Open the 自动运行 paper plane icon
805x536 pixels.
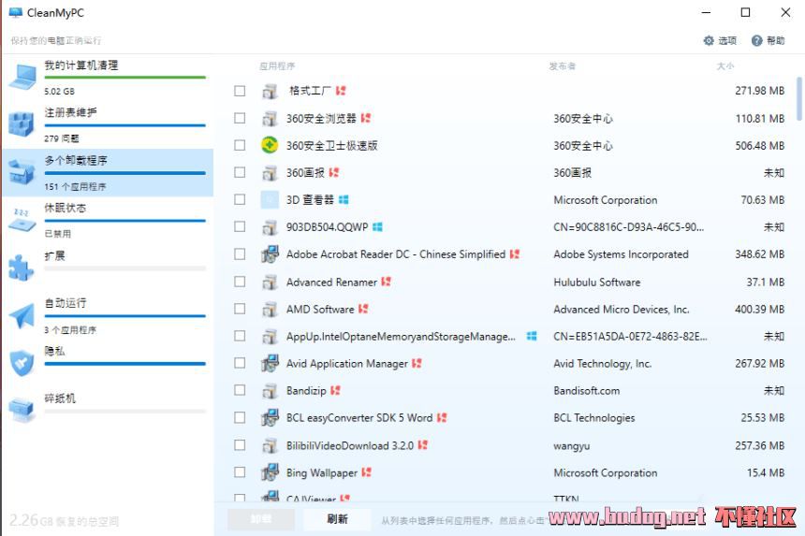[22, 315]
